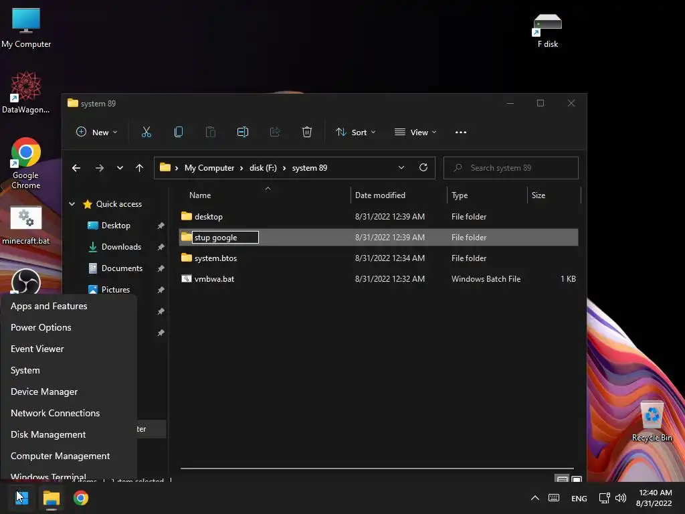This screenshot has width=685, height=514.
Task: Expand chevron after My Computer in path
Action: [x=241, y=168]
